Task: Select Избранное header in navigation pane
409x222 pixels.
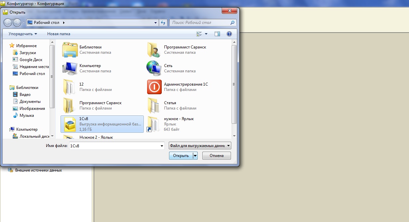Action: pos(26,46)
